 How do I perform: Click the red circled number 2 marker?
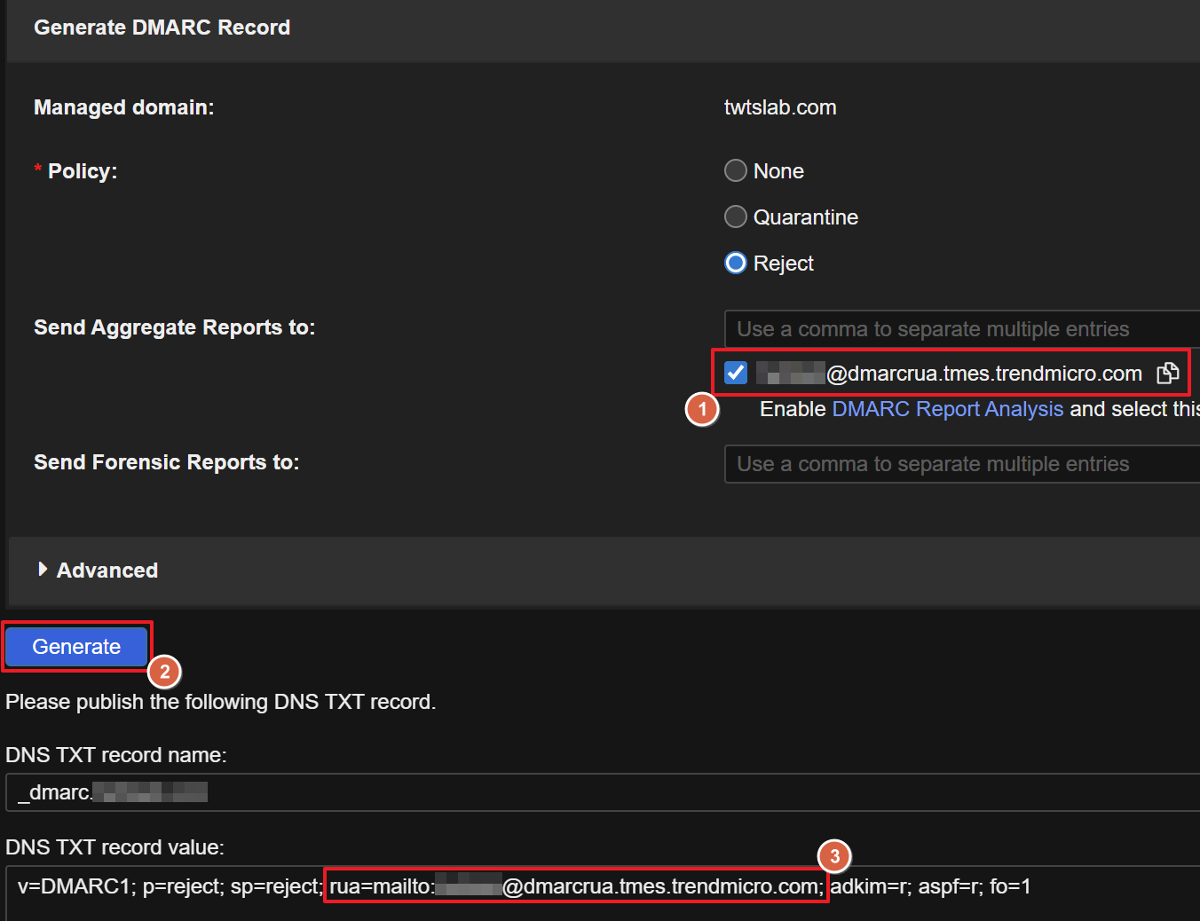164,672
